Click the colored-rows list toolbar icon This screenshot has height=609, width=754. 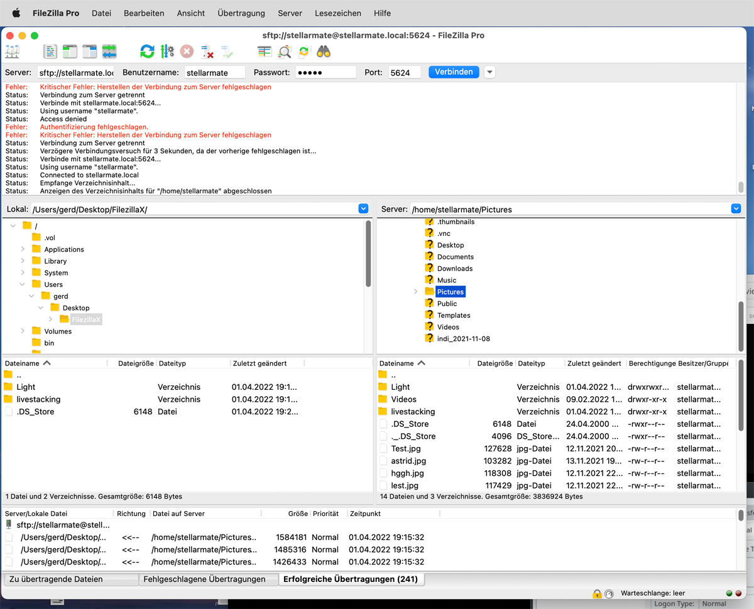[265, 51]
